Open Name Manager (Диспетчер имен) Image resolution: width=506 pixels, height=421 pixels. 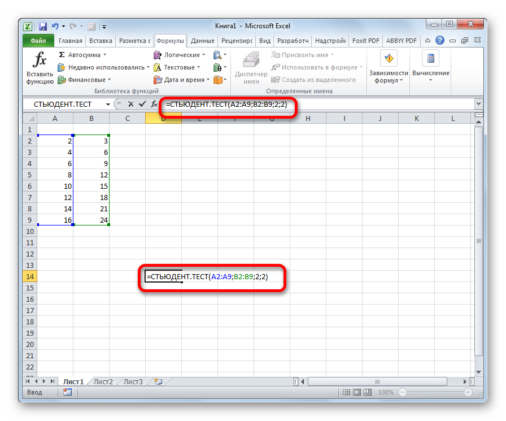(x=251, y=68)
